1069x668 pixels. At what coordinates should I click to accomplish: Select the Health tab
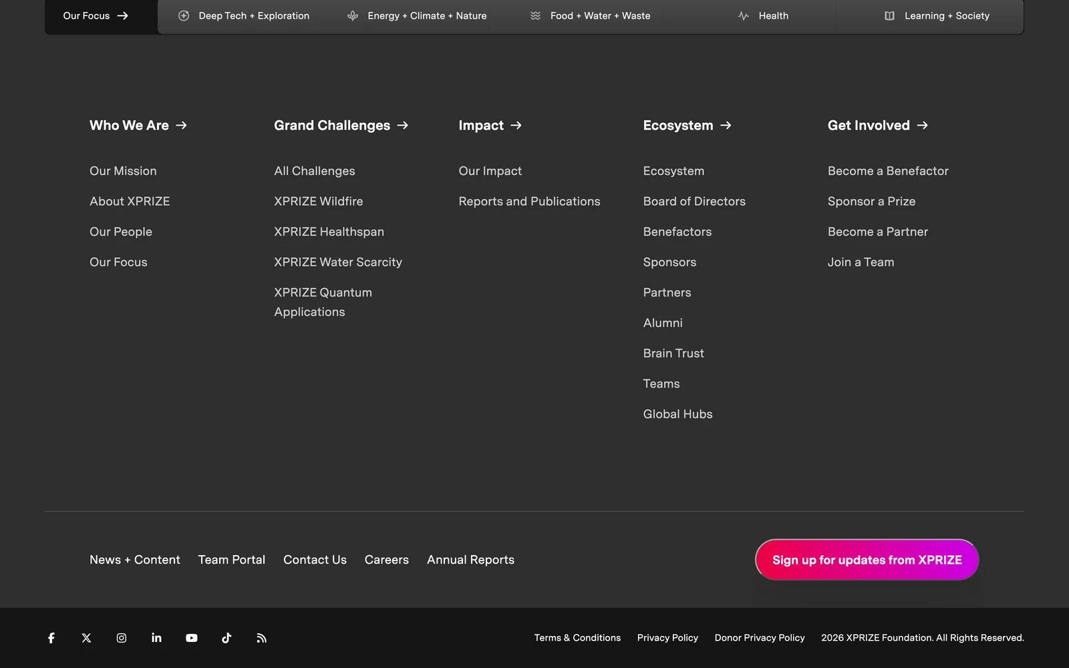(x=764, y=15)
